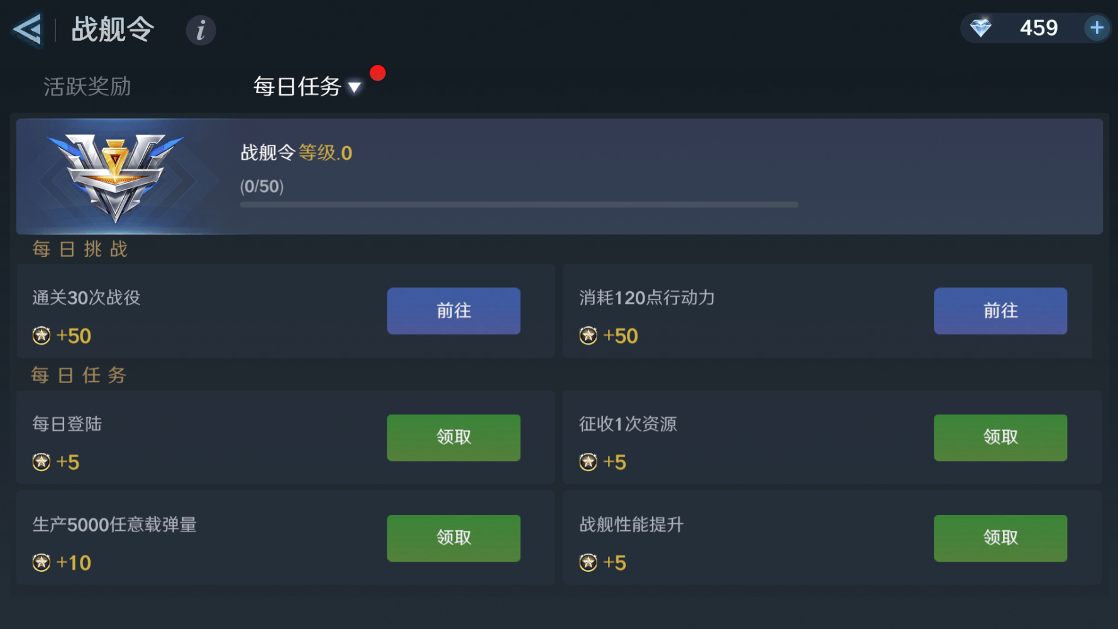1118x629 pixels.
Task: Select the 每日任务 tab
Action: [297, 87]
